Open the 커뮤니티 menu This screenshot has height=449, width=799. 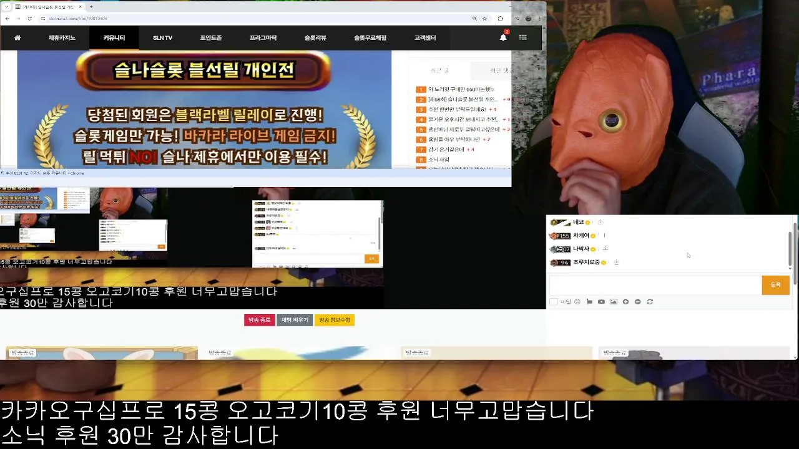(114, 38)
